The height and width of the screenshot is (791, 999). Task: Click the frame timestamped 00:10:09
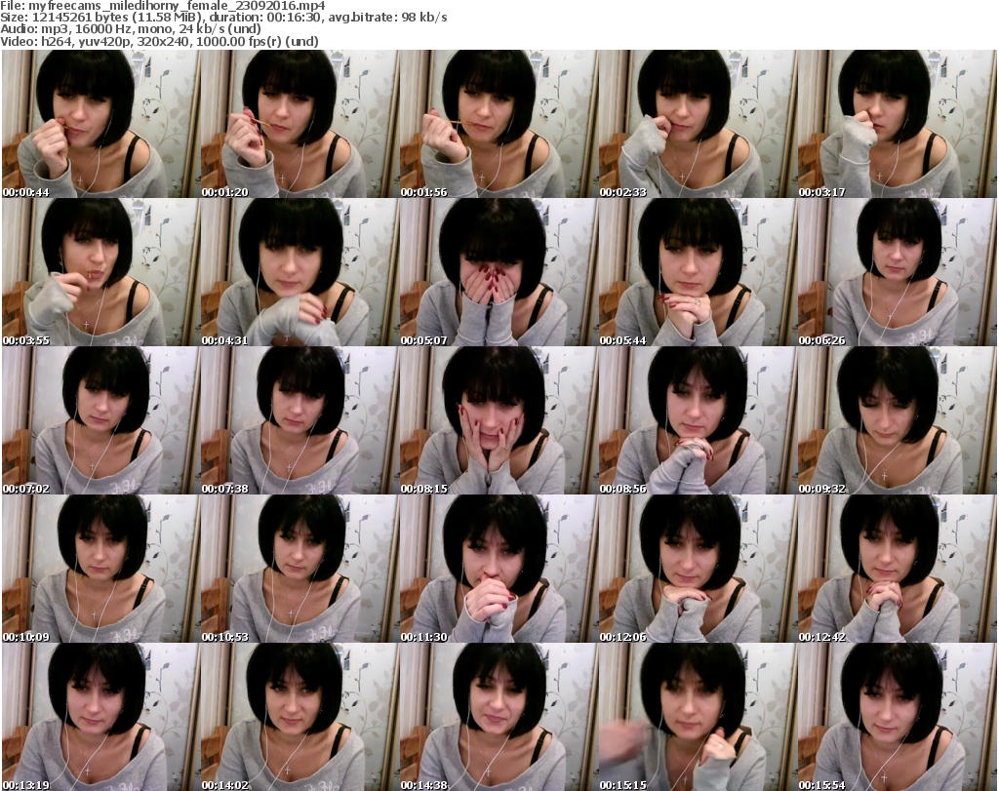[100, 569]
